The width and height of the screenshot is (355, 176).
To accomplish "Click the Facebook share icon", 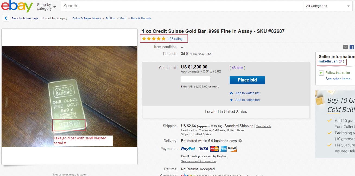I will coord(352,47).
